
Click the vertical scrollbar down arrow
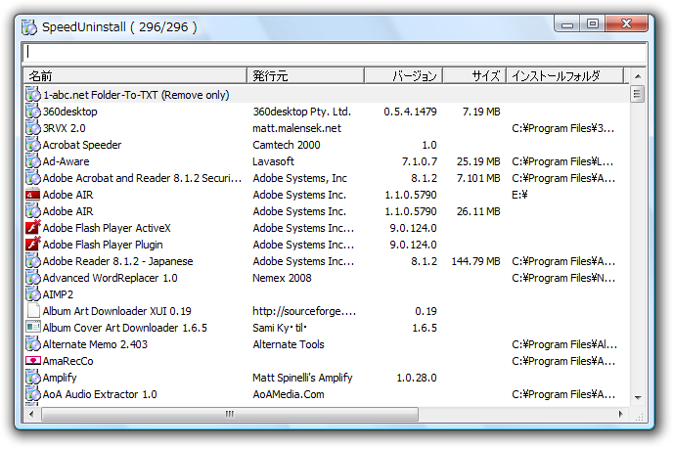click(x=638, y=397)
